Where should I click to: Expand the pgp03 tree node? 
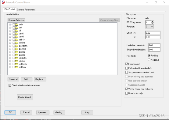(10, 55)
